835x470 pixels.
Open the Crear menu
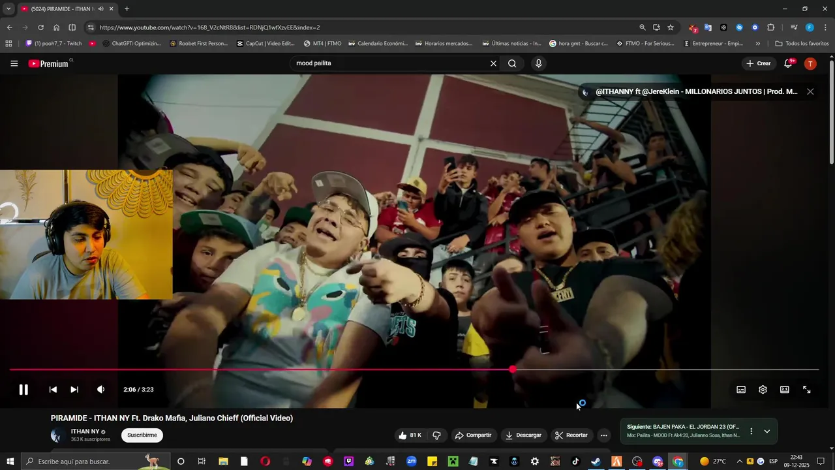click(759, 63)
